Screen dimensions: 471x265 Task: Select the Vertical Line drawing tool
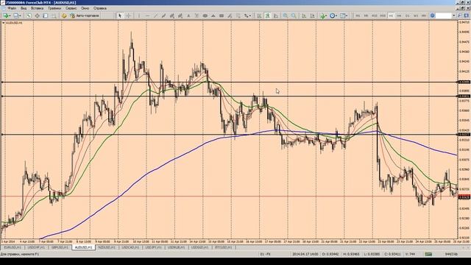tap(139, 15)
